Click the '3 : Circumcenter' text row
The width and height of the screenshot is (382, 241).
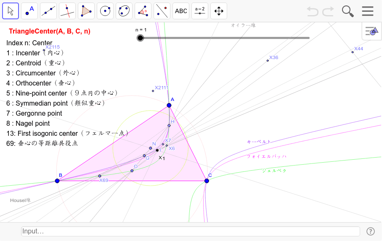[x=43, y=73]
